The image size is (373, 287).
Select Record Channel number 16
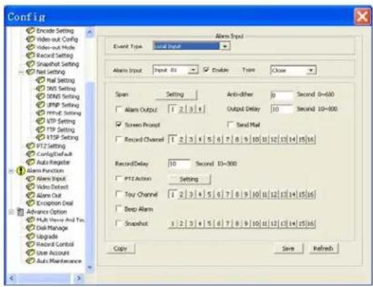coord(311,140)
